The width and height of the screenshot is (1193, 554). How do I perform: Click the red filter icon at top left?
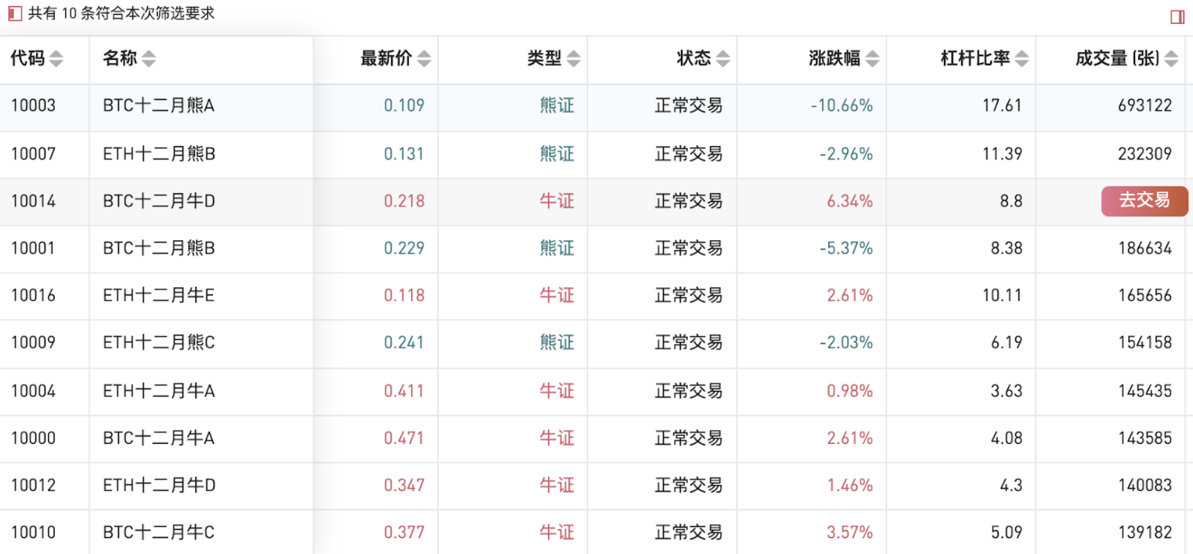pyautogui.click(x=15, y=13)
